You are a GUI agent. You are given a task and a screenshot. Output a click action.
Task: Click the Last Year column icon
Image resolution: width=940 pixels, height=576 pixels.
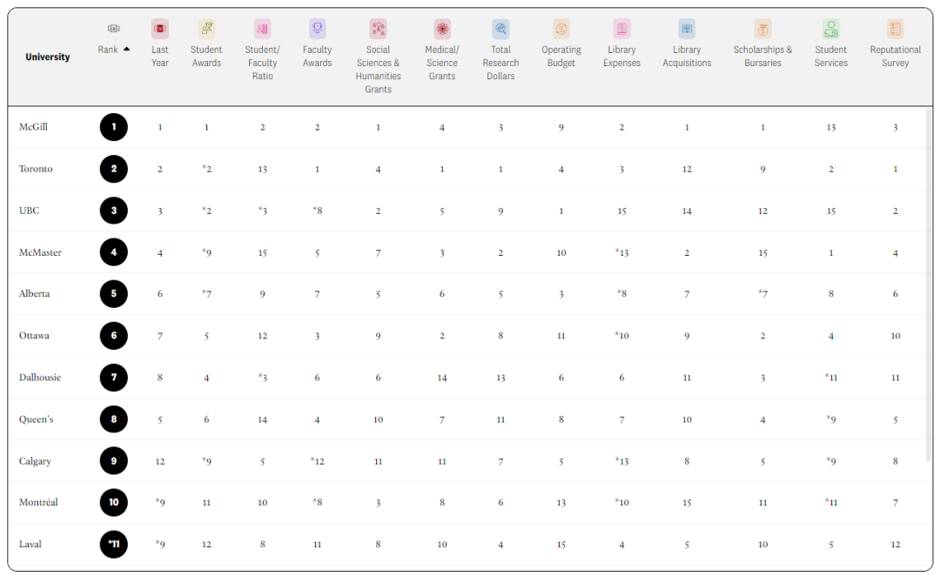[159, 28]
